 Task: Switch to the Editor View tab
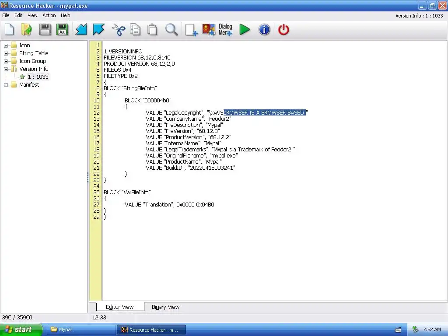pos(120,307)
